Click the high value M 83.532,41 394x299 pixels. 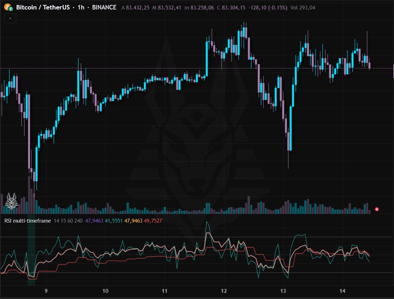[x=167, y=8]
